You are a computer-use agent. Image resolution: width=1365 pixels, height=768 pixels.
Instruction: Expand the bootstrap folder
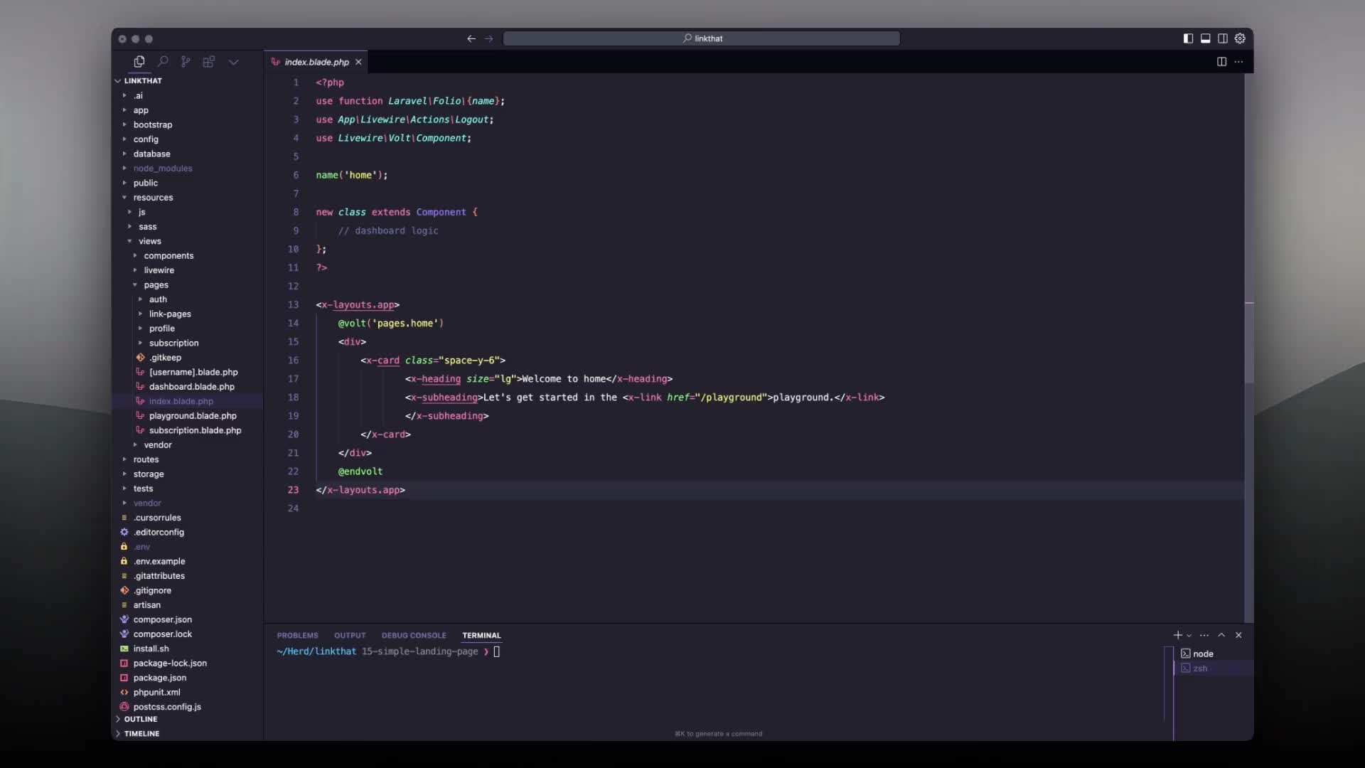(153, 124)
